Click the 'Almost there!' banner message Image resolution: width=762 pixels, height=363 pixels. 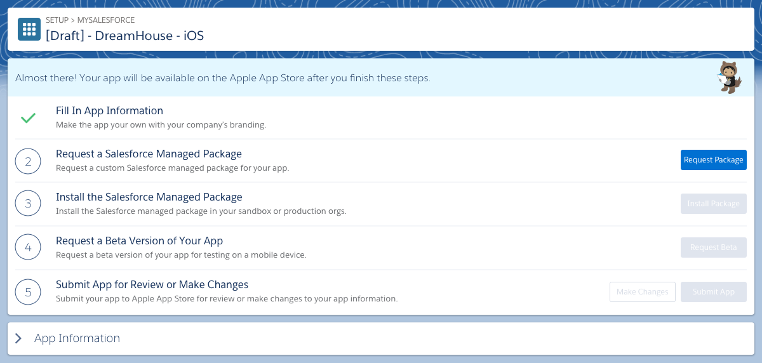coord(223,79)
